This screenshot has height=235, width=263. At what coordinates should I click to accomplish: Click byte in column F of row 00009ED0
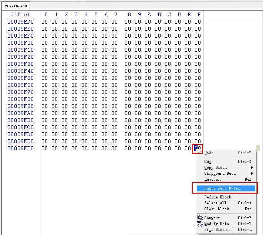click(x=198, y=22)
